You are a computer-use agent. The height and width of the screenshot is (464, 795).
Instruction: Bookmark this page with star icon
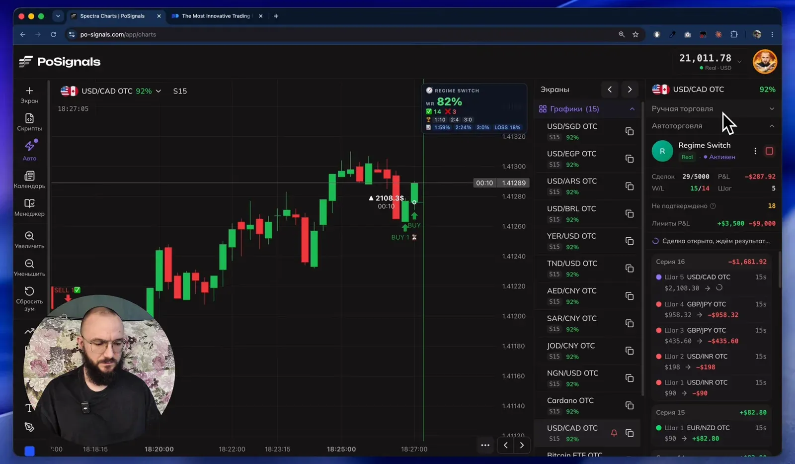pyautogui.click(x=636, y=34)
